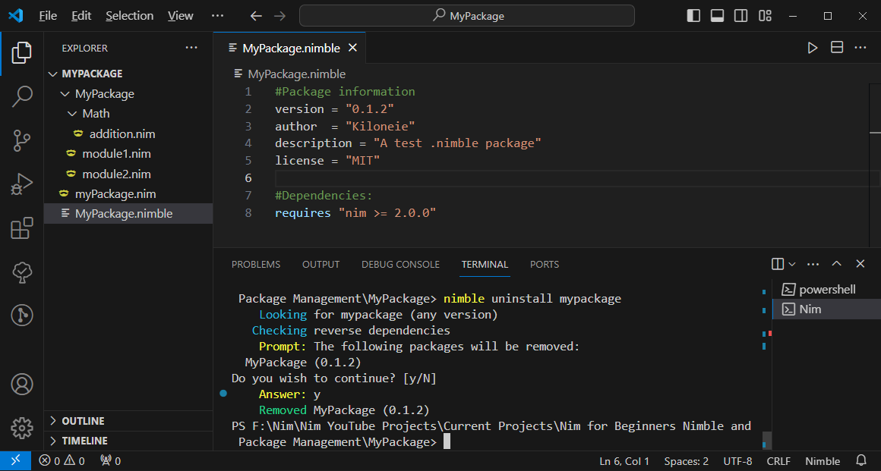Open Explorer Views and More Actions ellipsis

191,48
